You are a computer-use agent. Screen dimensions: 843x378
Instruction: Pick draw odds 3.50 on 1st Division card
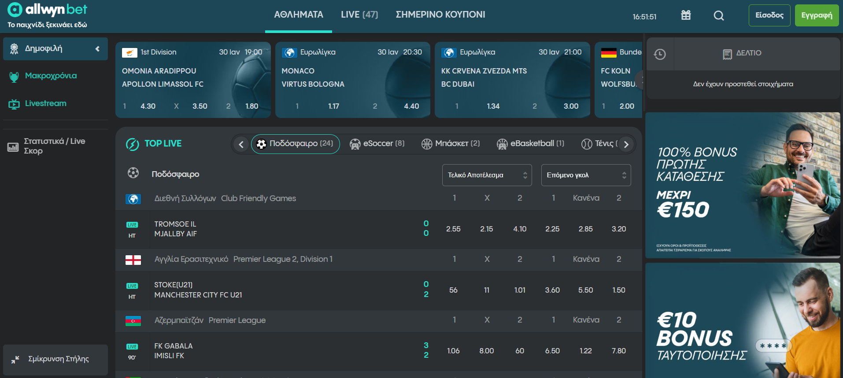click(x=200, y=106)
